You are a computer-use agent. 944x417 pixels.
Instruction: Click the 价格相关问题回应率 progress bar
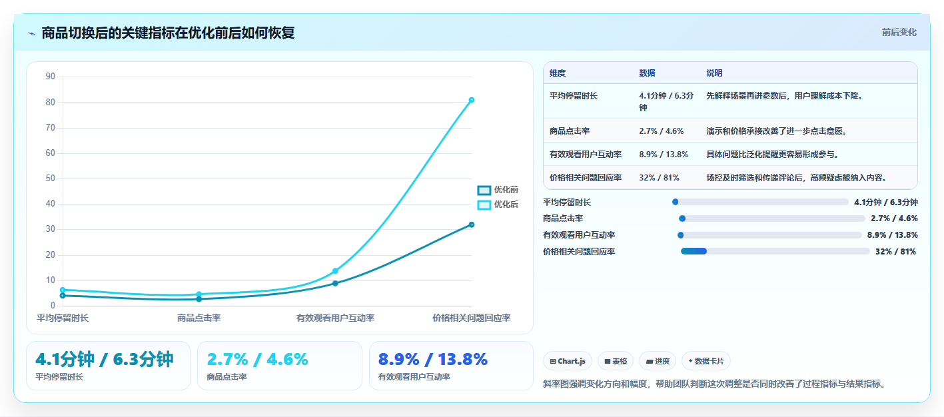pos(775,251)
